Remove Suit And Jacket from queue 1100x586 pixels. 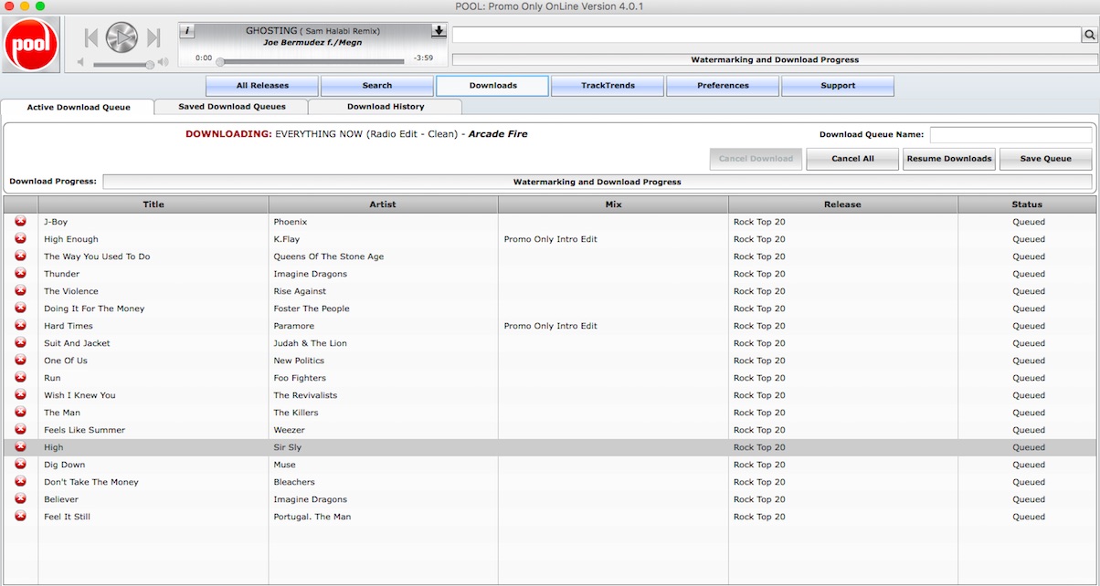pos(20,343)
